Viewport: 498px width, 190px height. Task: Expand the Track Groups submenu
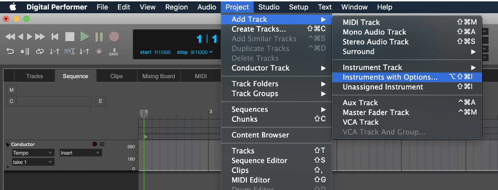pyautogui.click(x=276, y=93)
